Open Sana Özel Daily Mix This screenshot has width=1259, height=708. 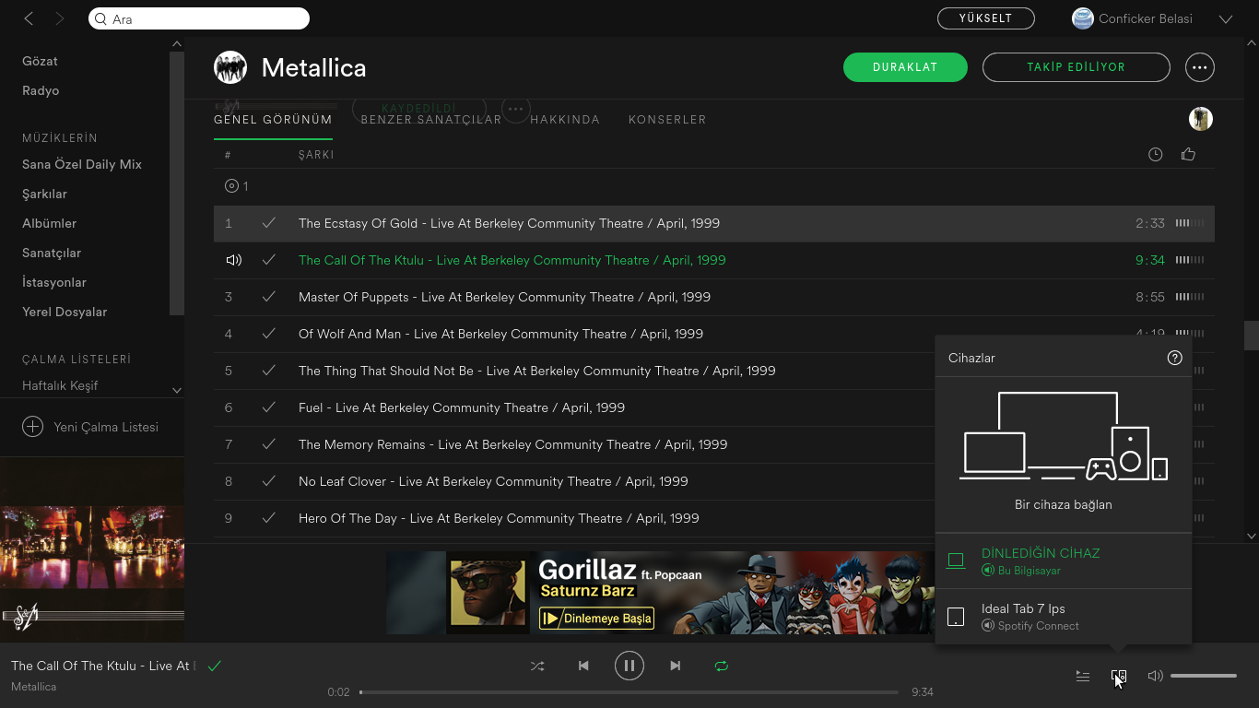82,164
